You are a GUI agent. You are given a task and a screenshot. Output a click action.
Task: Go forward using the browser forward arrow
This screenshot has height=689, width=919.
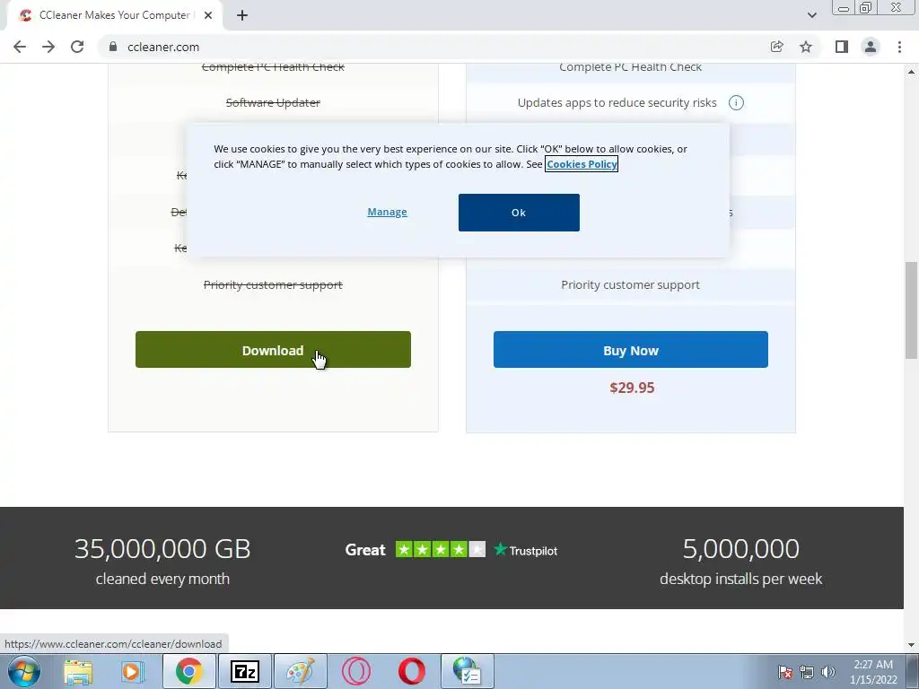pos(48,47)
